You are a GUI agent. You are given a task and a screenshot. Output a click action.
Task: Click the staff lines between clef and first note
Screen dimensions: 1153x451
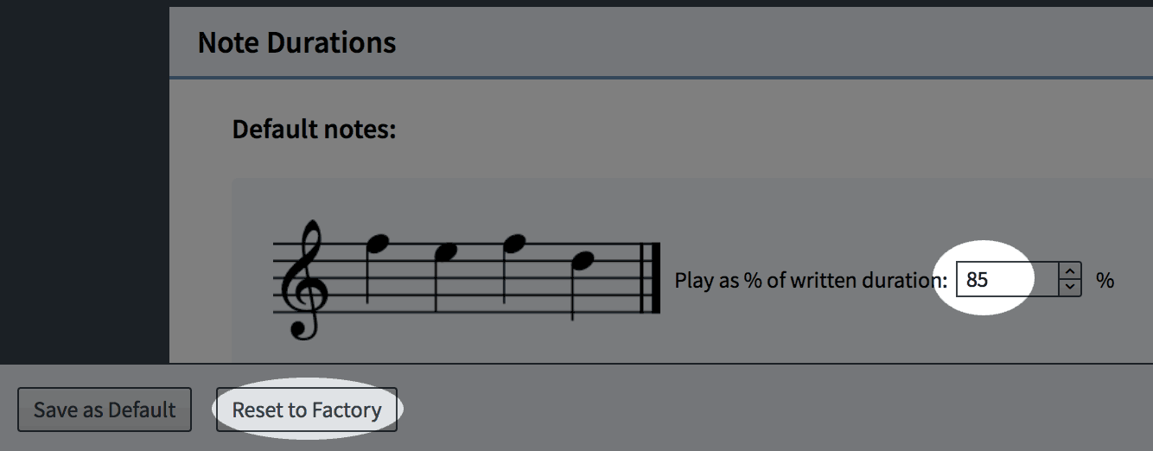(x=347, y=278)
